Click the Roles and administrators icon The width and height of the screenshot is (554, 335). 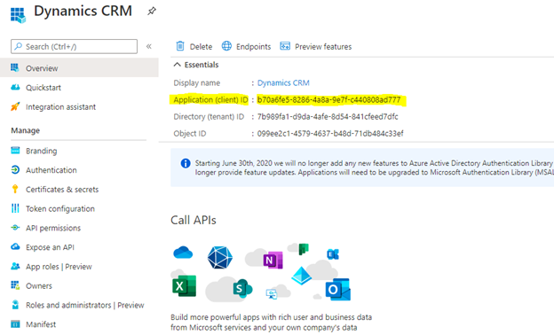click(15, 305)
